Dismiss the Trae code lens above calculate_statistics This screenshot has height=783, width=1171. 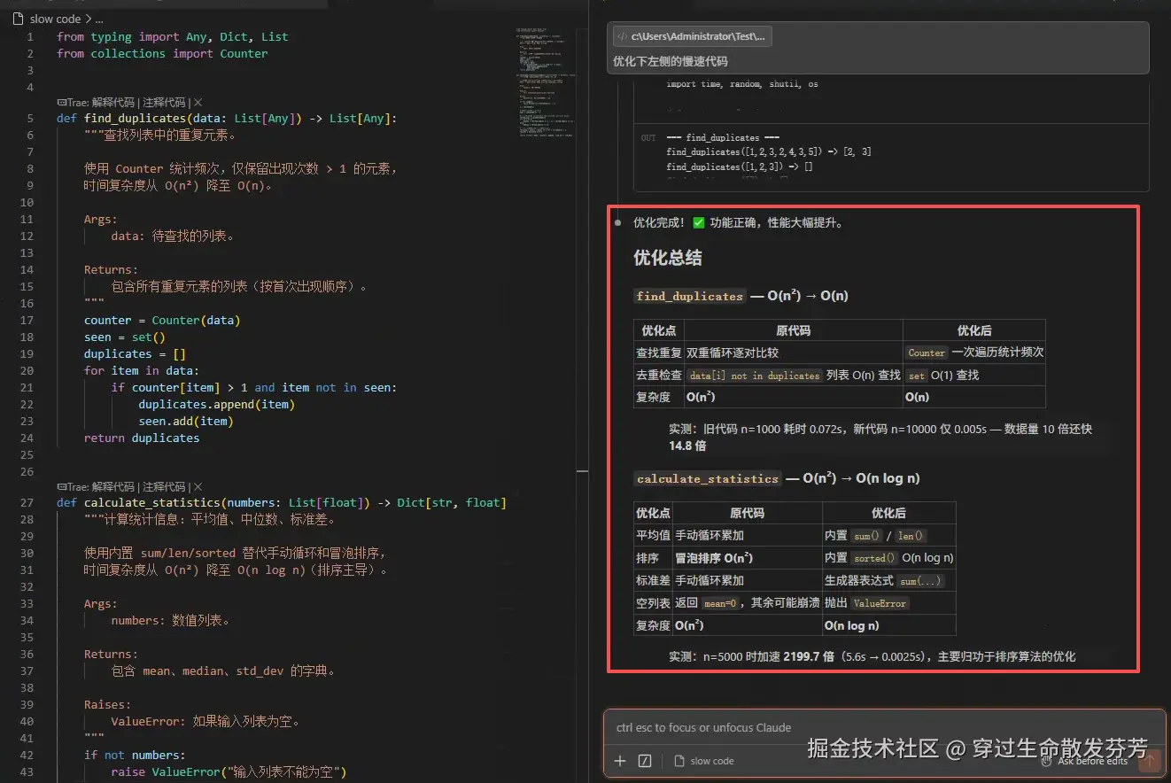[198, 487]
